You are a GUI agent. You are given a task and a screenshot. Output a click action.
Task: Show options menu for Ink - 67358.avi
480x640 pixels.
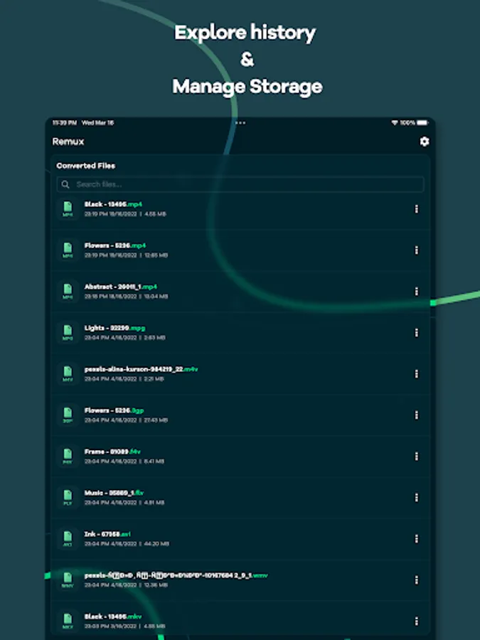(x=416, y=539)
